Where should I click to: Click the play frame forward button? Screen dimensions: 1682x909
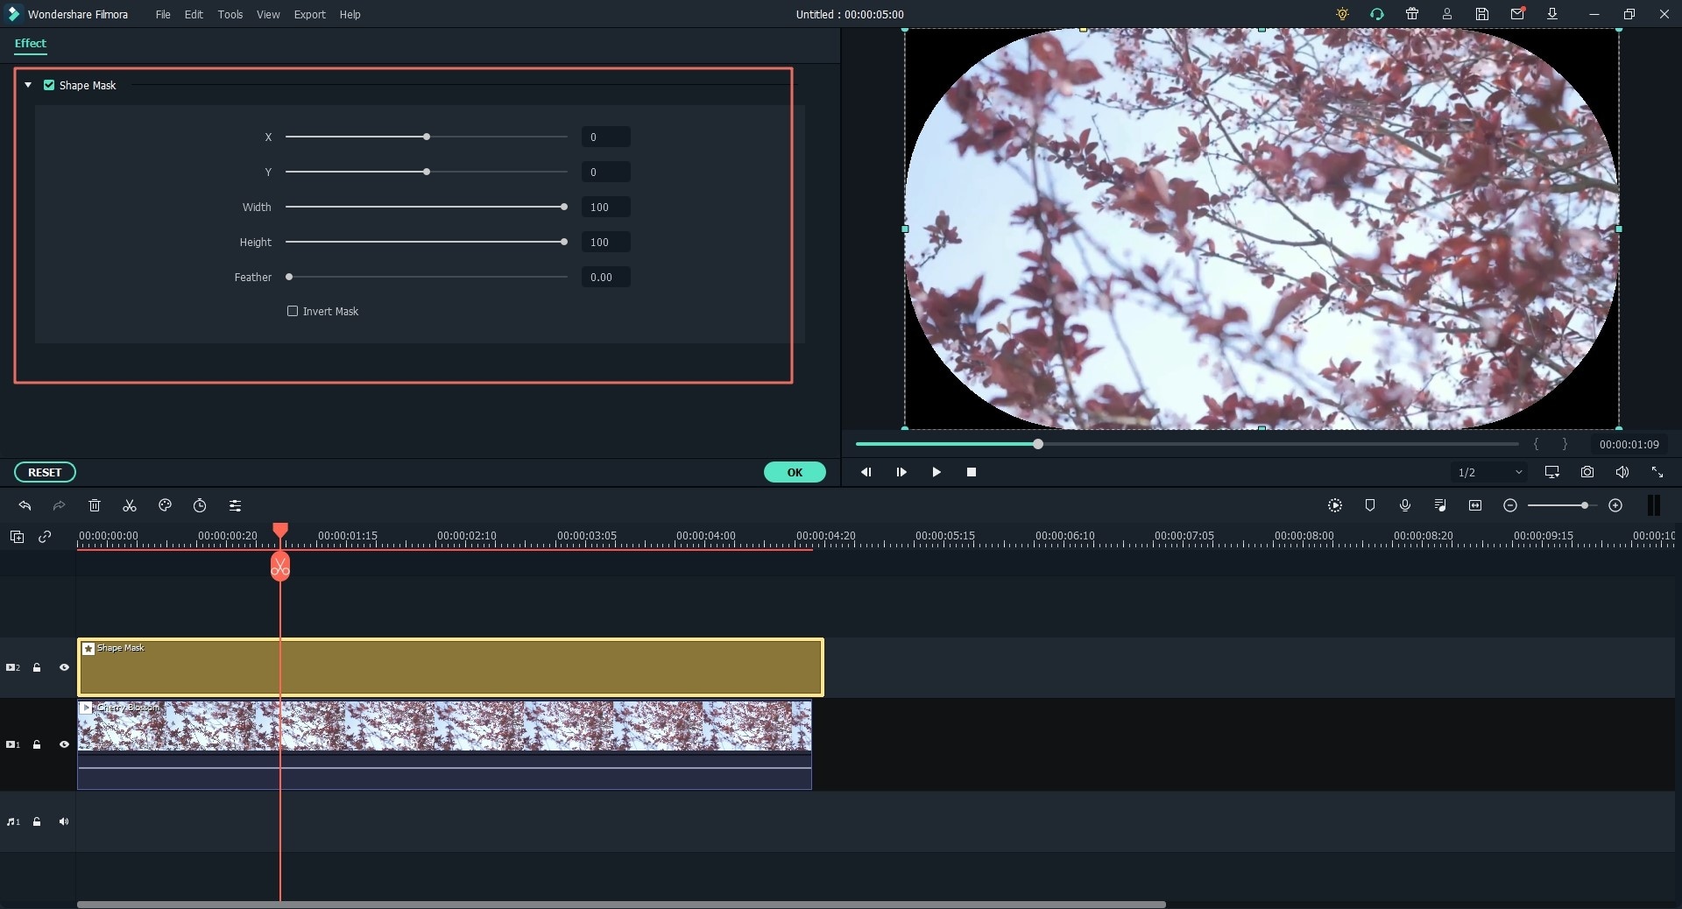[901, 472]
